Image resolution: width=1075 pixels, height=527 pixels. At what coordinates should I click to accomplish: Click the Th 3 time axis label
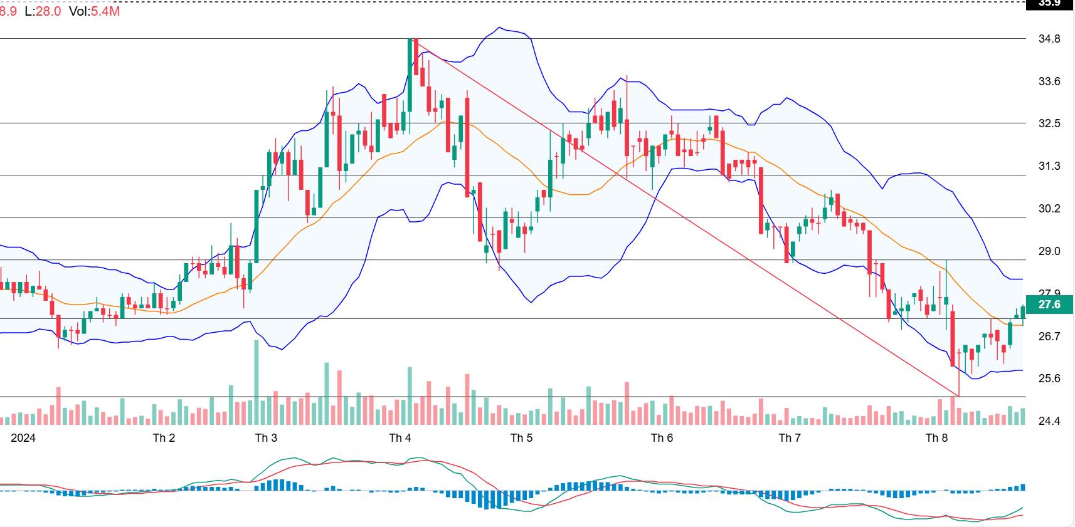pos(266,437)
